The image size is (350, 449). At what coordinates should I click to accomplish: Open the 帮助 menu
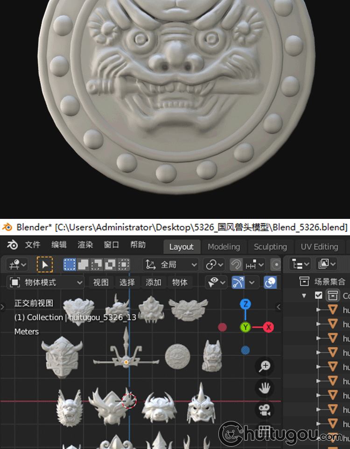tap(138, 245)
